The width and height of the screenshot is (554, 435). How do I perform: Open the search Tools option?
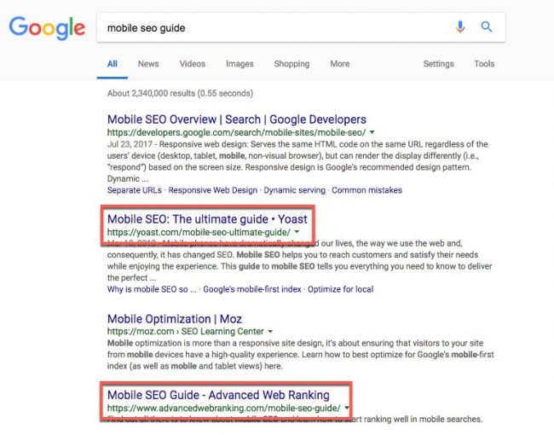484,64
